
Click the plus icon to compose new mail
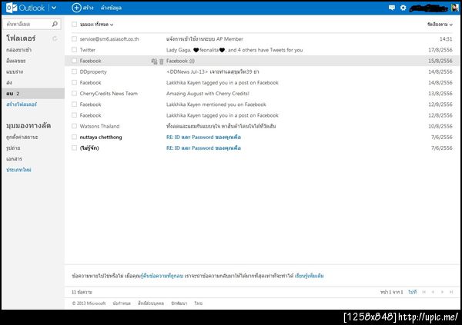pos(76,8)
